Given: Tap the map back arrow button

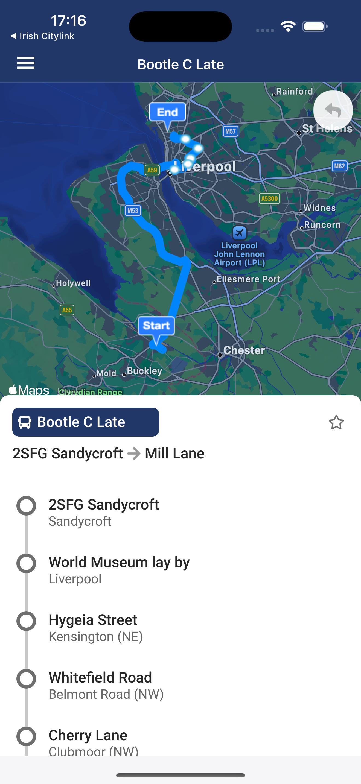Looking at the screenshot, I should coord(333,110).
